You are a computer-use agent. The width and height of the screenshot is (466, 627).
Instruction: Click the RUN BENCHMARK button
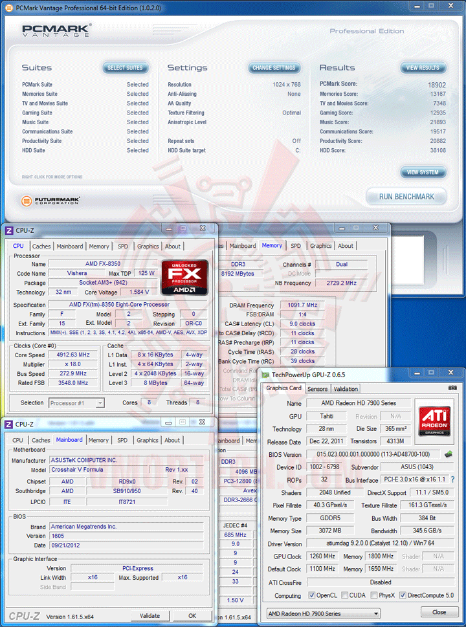[x=406, y=197]
